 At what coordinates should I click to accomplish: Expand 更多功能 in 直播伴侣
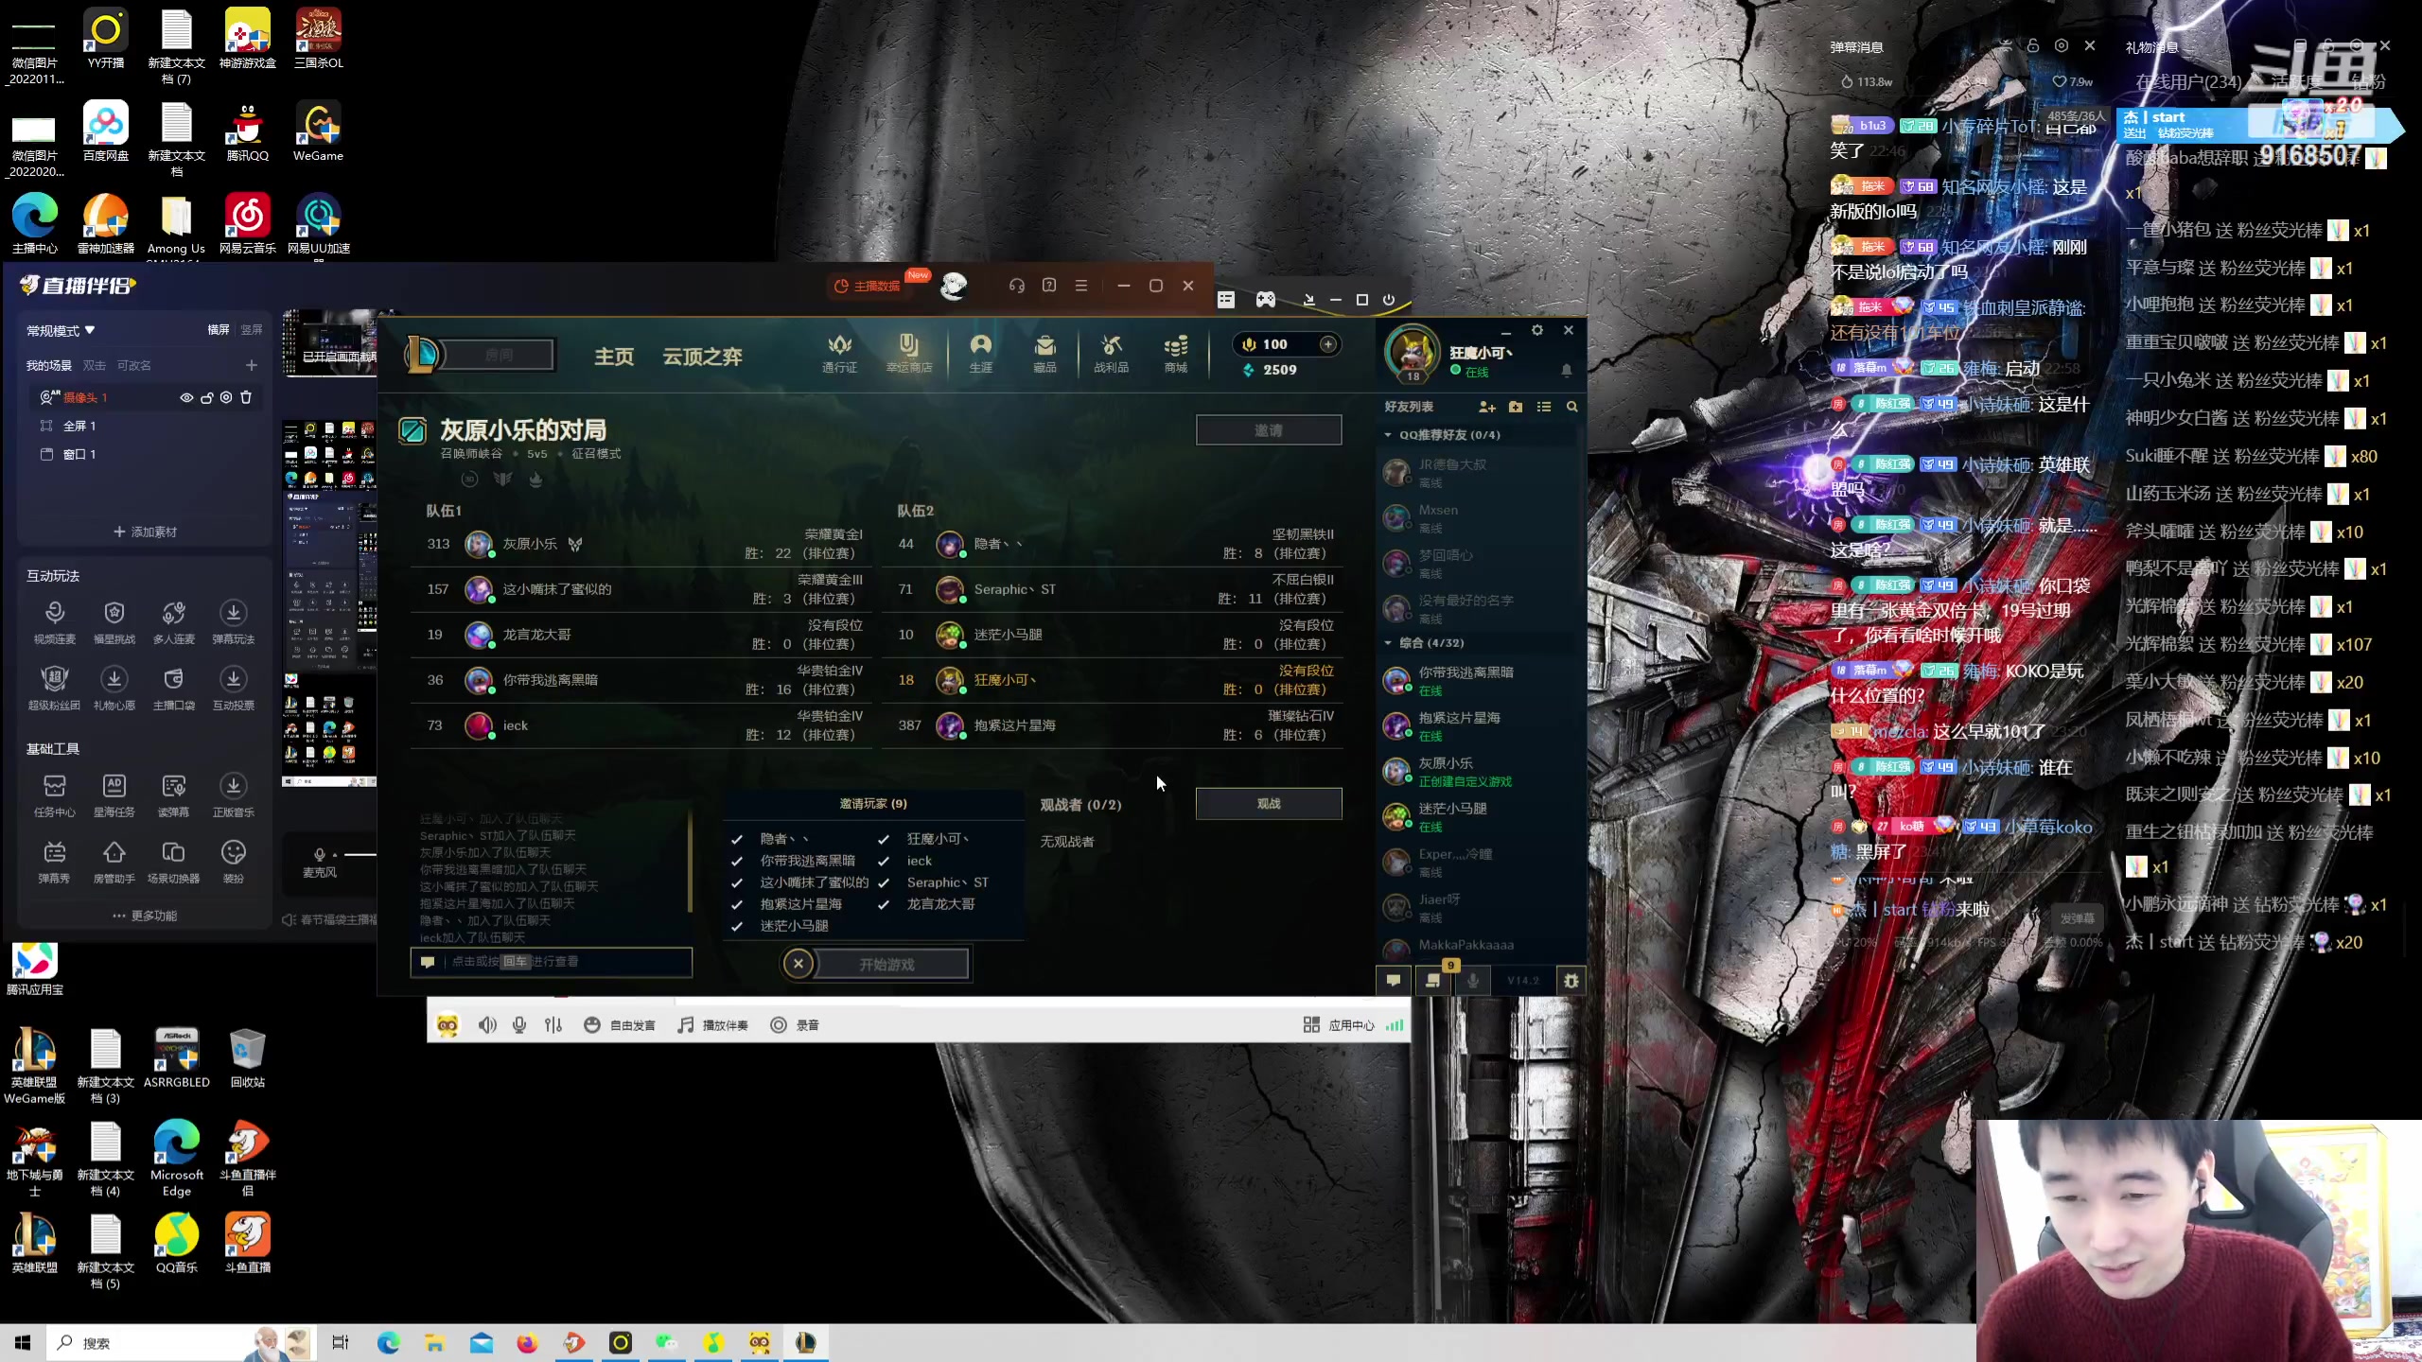(145, 916)
